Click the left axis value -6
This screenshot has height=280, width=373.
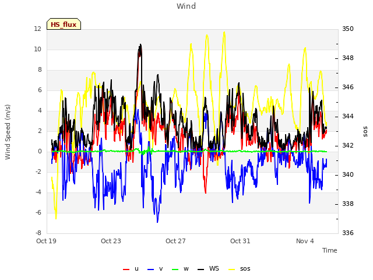pos(38,212)
